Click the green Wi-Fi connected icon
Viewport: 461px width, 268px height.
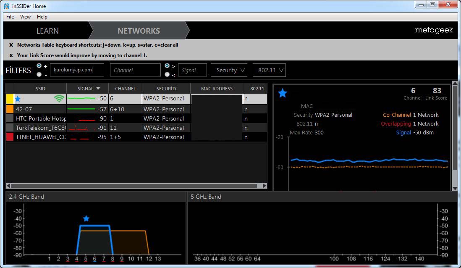pyautogui.click(x=59, y=99)
